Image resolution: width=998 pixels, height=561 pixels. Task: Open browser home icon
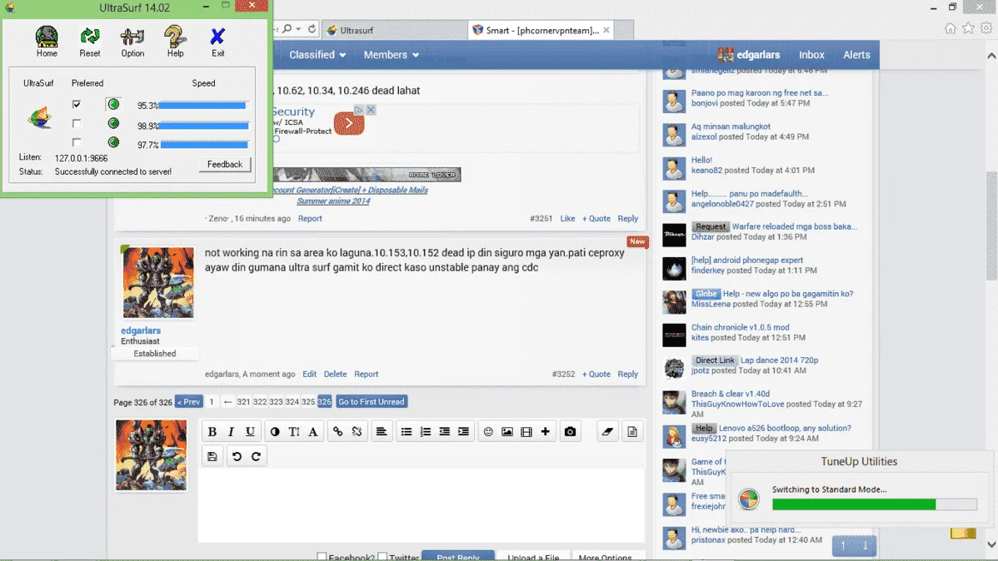click(950, 28)
